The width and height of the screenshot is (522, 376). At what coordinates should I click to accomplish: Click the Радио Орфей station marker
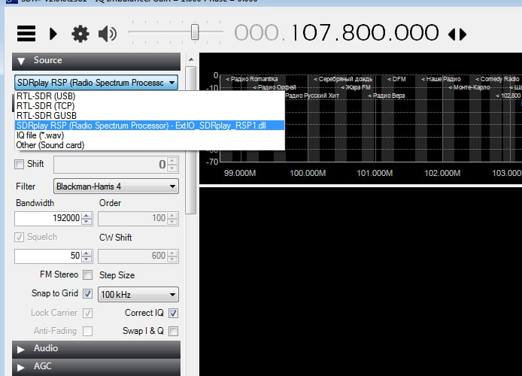tap(275, 87)
